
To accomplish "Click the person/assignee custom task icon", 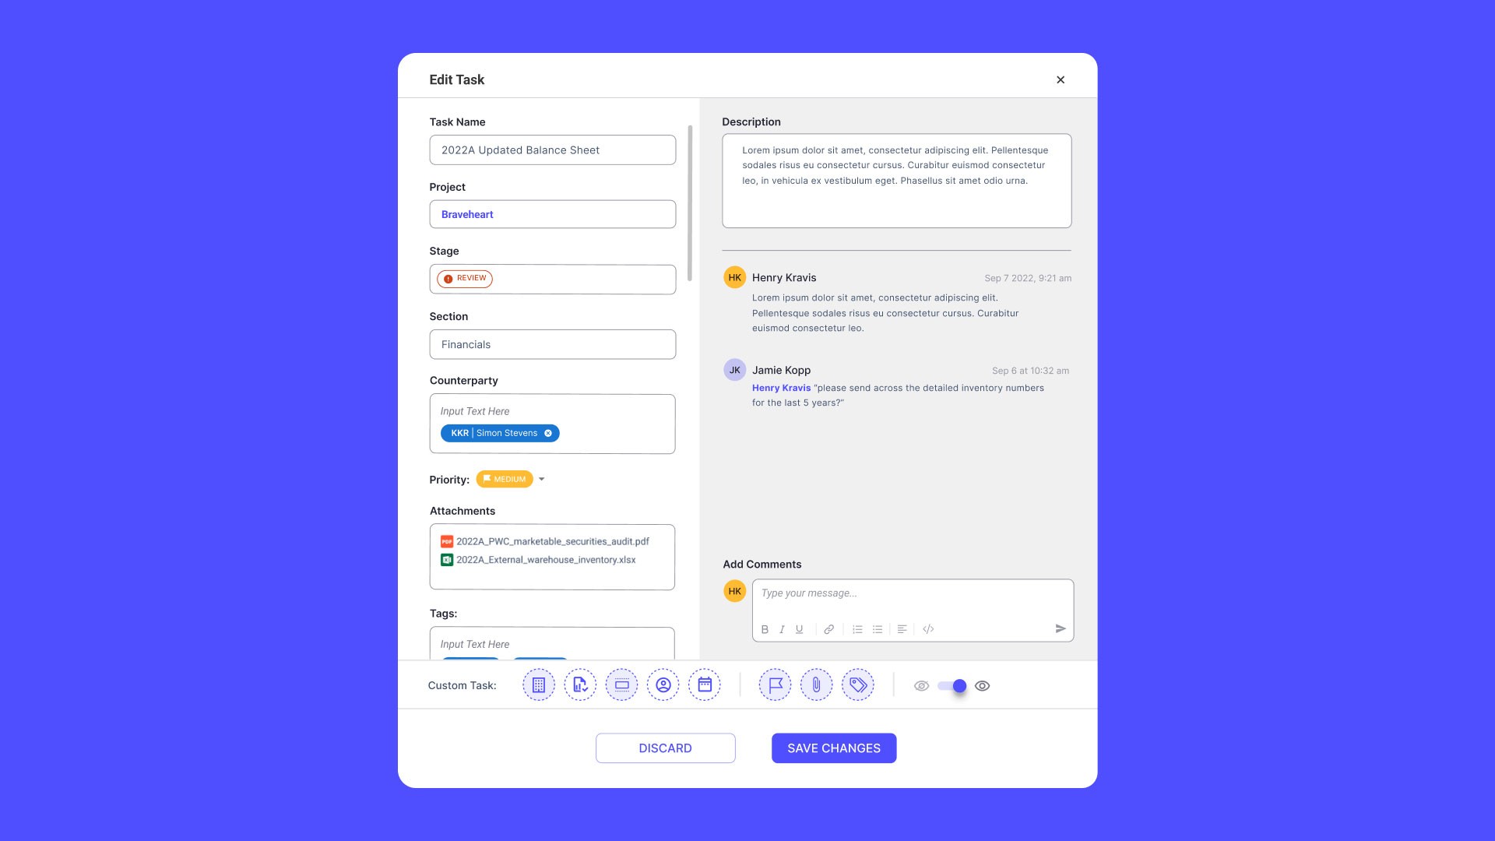I will coord(663,686).
